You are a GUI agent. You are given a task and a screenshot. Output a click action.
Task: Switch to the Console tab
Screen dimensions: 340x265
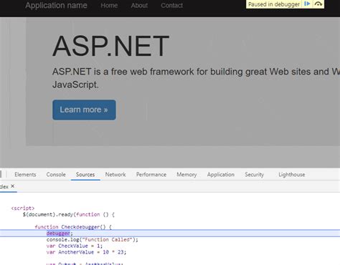pyautogui.click(x=56, y=175)
